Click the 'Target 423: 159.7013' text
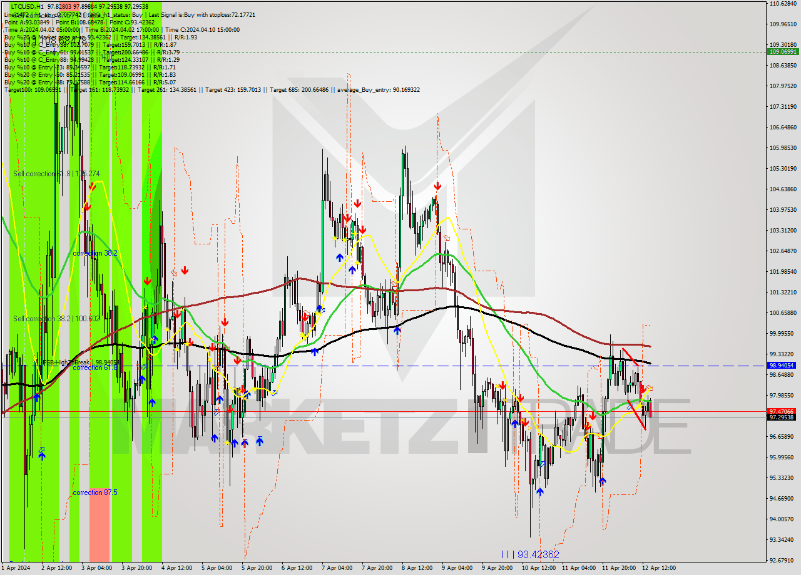 (x=233, y=89)
